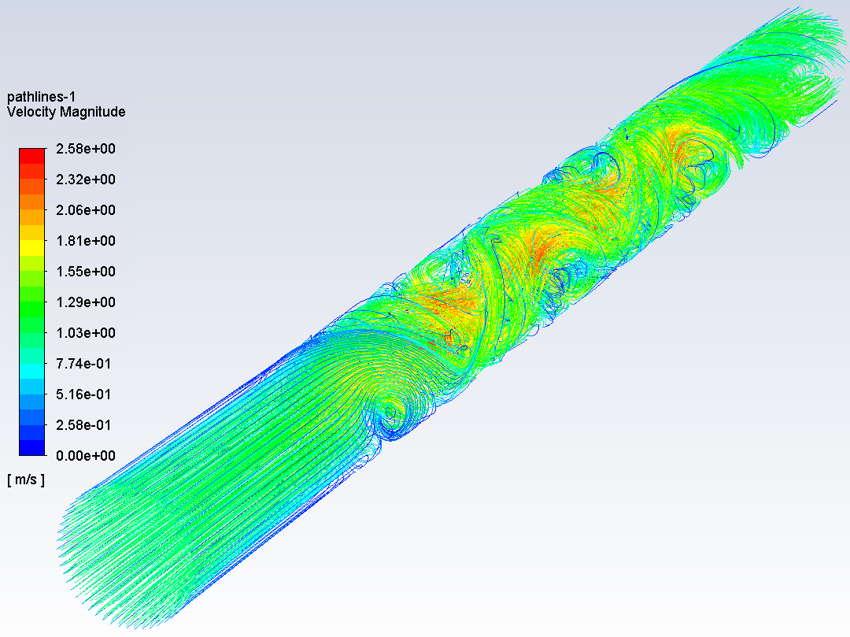Select the 0.00e+00 minimum legend value
The width and height of the screenshot is (850, 637).
point(86,455)
